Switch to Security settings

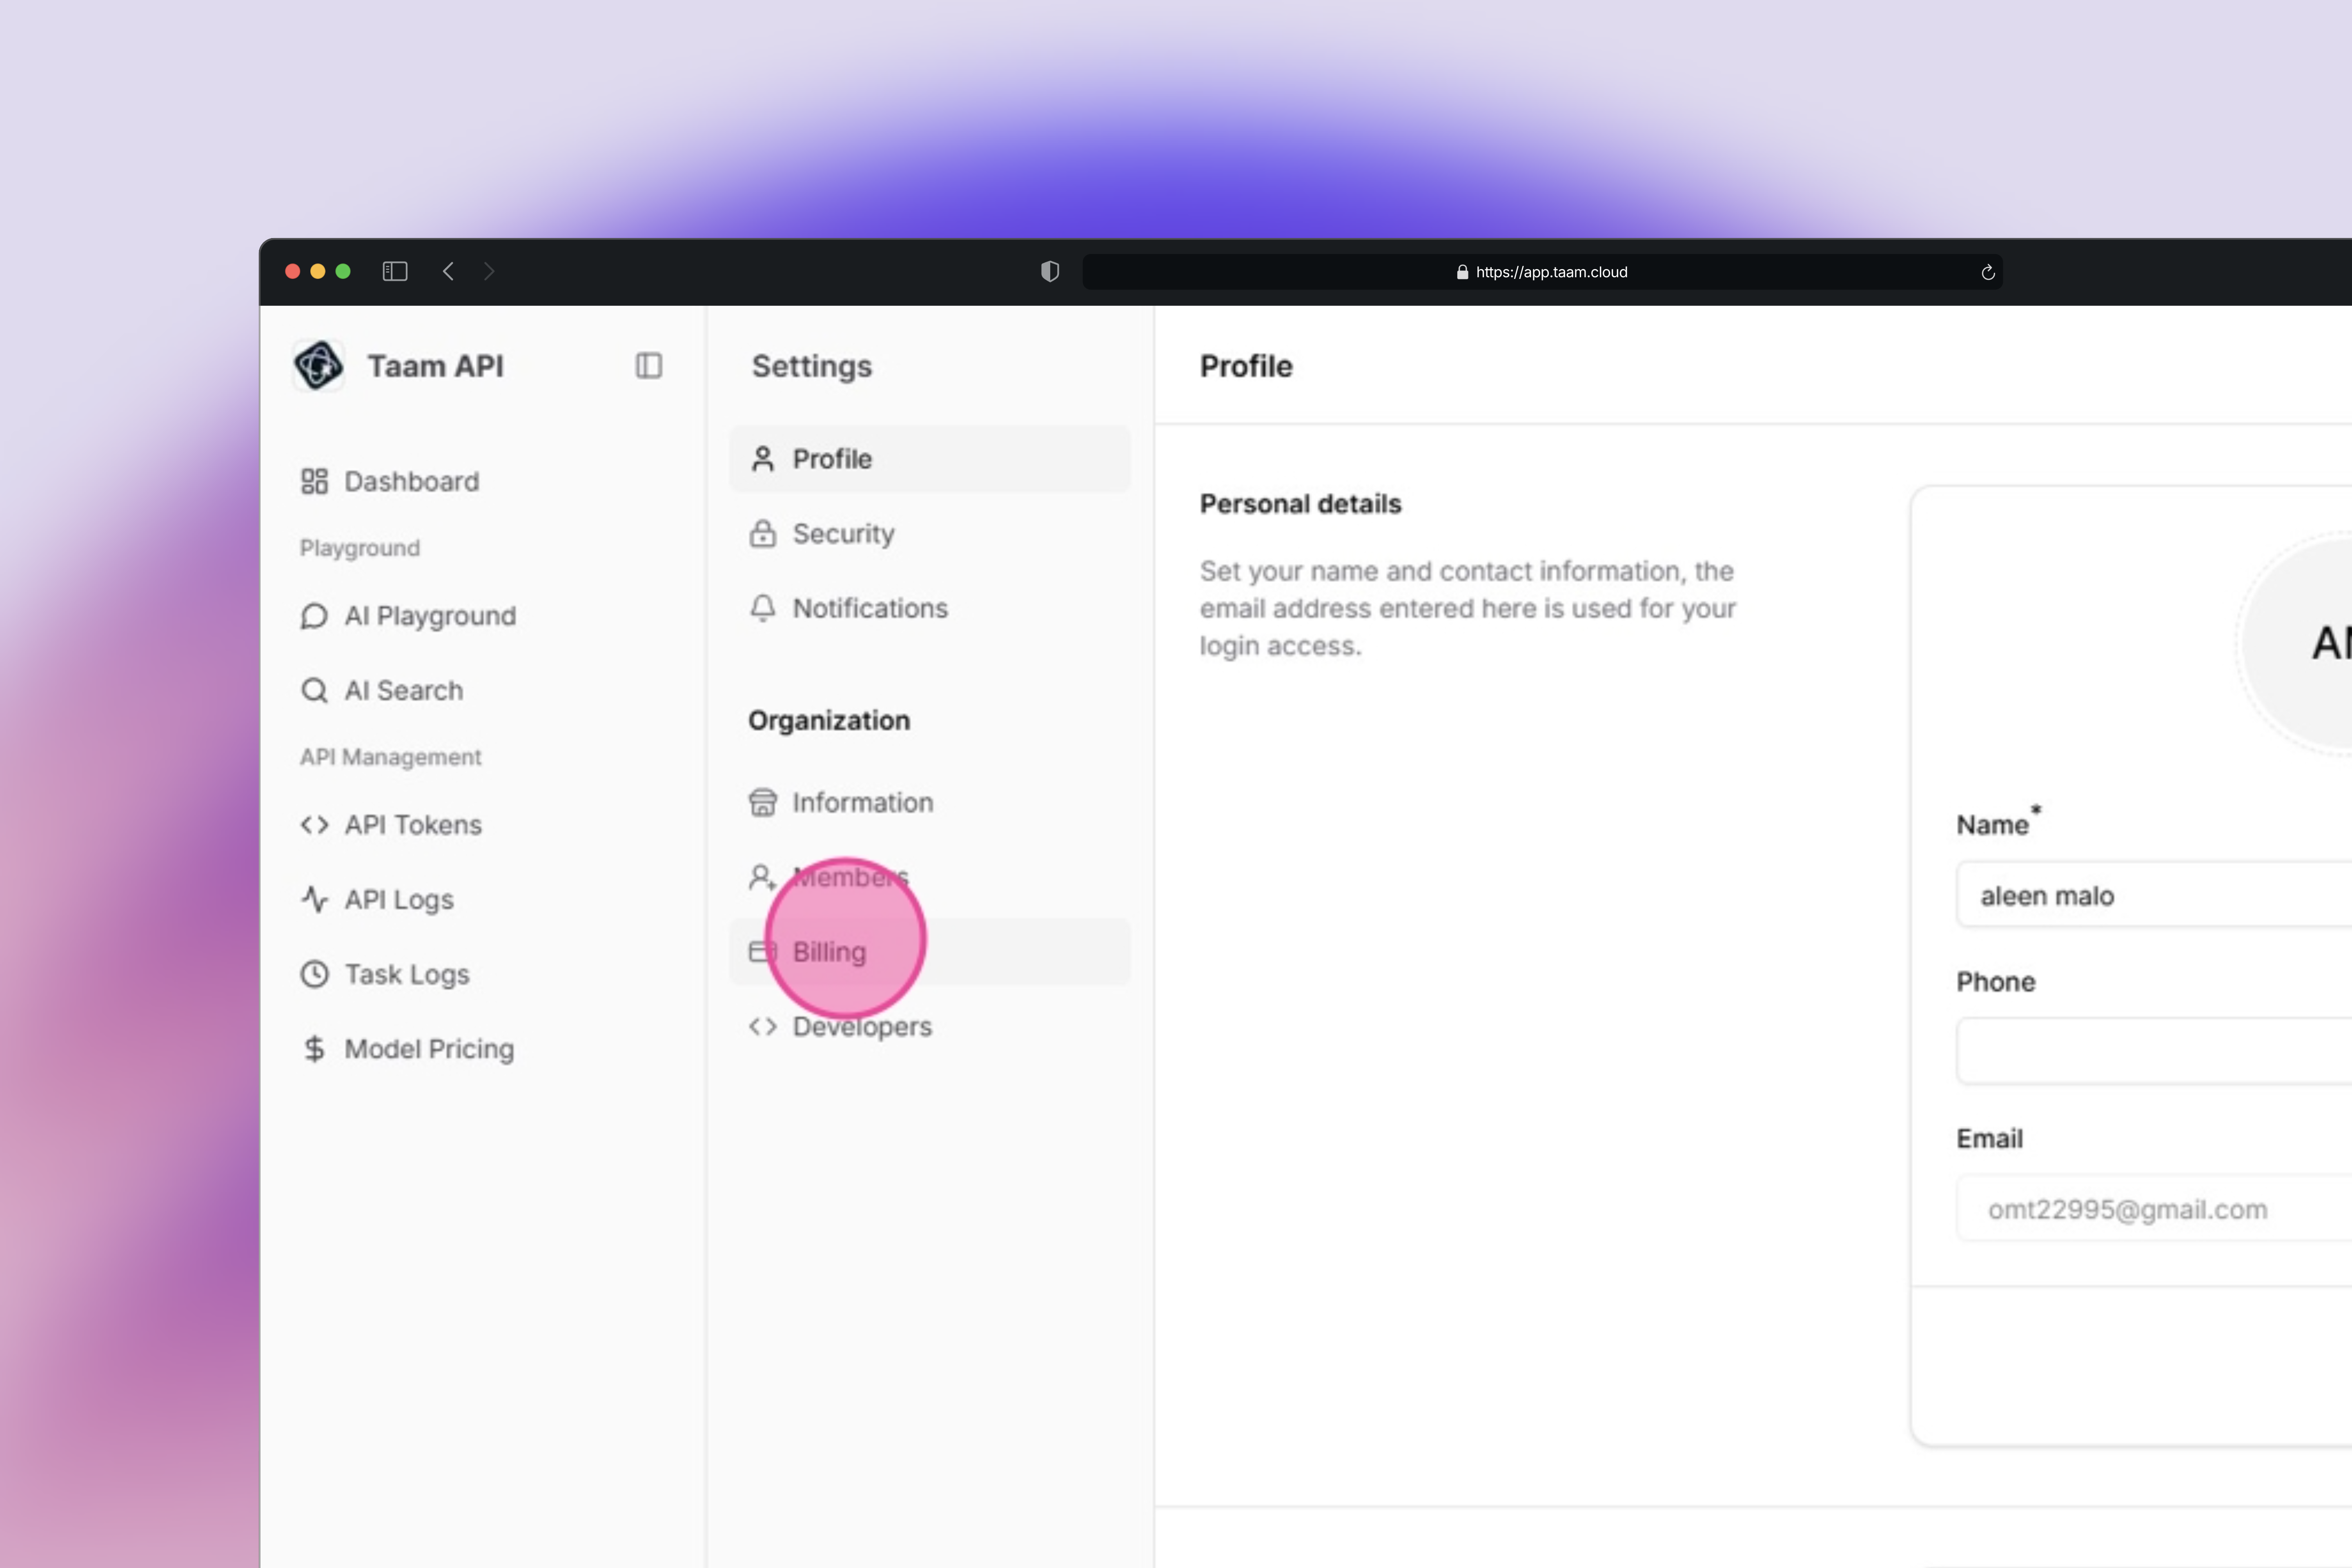tap(843, 533)
